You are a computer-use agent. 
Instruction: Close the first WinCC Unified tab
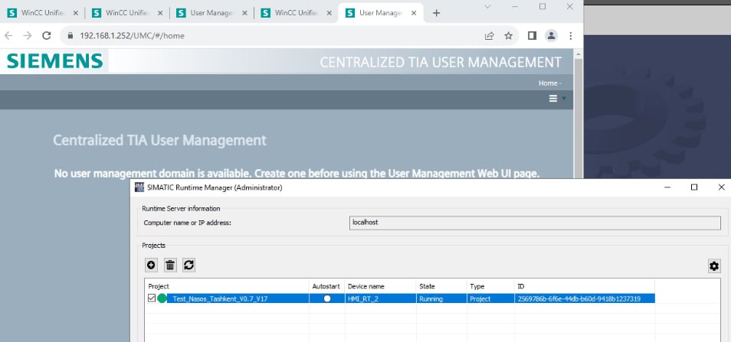tap(76, 13)
